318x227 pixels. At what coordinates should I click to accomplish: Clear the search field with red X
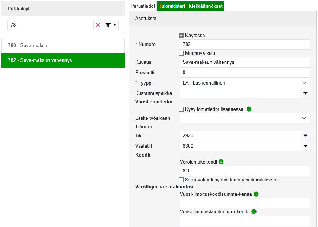[x=98, y=25]
